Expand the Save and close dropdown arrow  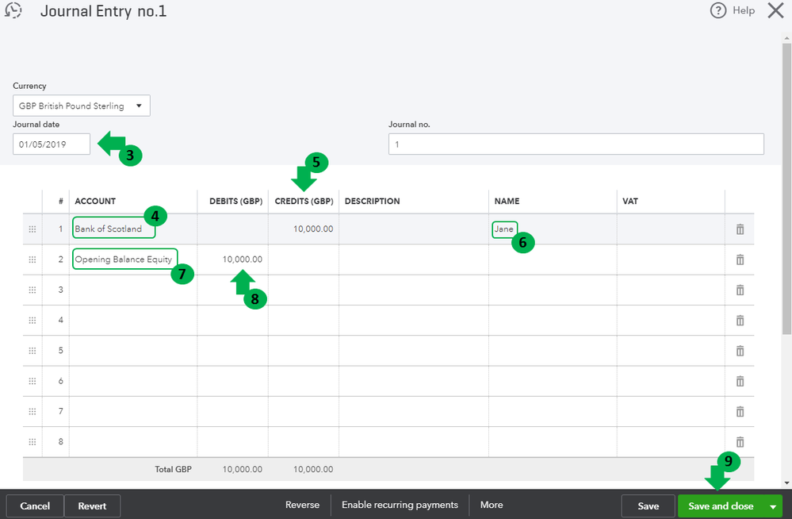point(772,506)
